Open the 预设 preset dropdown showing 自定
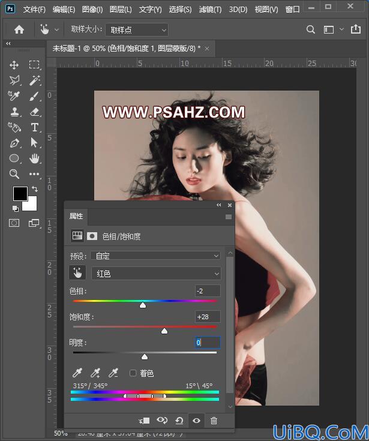The image size is (369, 441). [x=155, y=256]
